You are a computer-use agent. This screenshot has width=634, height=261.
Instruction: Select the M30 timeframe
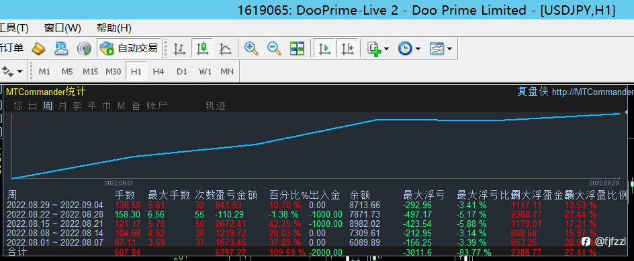pyautogui.click(x=114, y=72)
